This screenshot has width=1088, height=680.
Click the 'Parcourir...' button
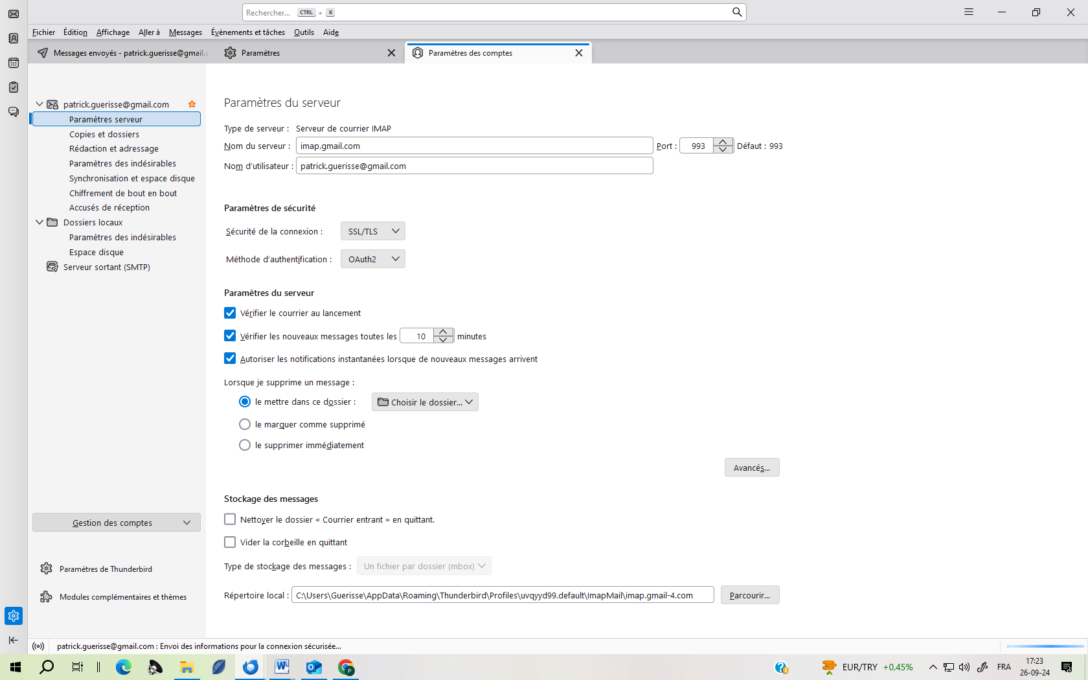coord(750,595)
